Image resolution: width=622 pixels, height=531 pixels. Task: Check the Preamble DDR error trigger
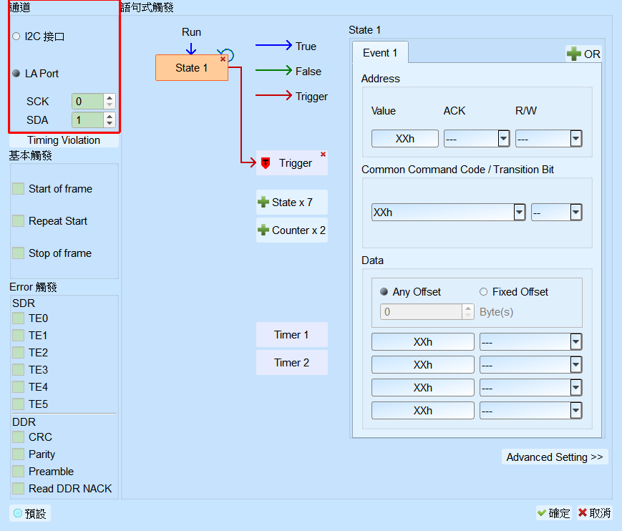coord(18,472)
